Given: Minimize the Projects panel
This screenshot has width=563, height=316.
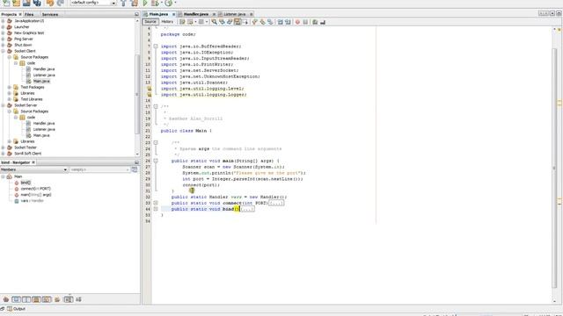Looking at the screenshot, I should tap(136, 14).
